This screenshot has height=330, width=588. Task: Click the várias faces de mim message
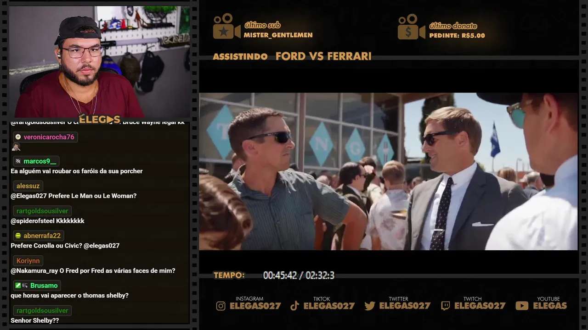[x=93, y=270]
